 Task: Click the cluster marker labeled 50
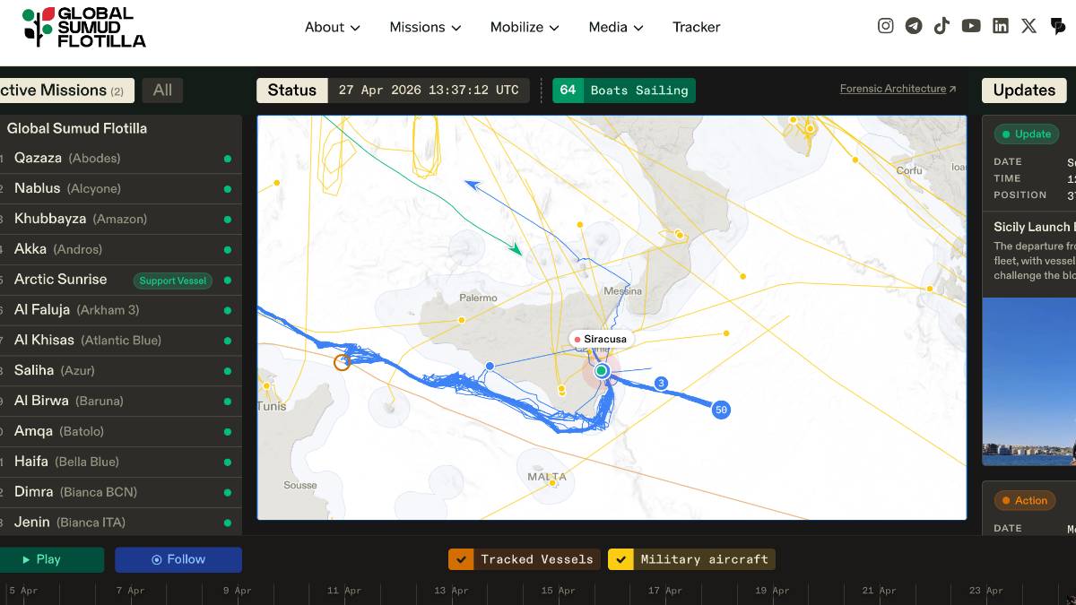pyautogui.click(x=721, y=410)
